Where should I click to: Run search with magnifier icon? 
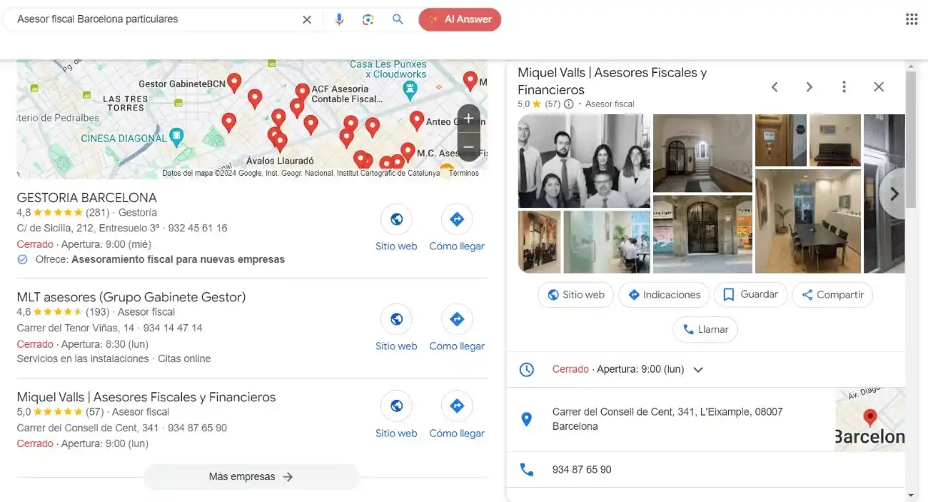pos(398,19)
